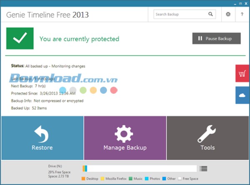Select the orange Desktop legend swatch
This screenshot has width=250, height=185.
(x=83, y=179)
